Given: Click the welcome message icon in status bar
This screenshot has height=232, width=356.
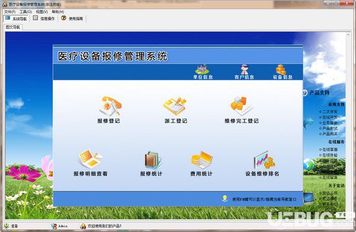Looking at the screenshot, I should [x=83, y=226].
